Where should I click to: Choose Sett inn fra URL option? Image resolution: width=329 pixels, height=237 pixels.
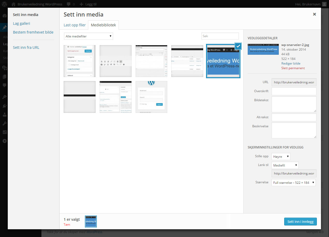click(x=26, y=48)
